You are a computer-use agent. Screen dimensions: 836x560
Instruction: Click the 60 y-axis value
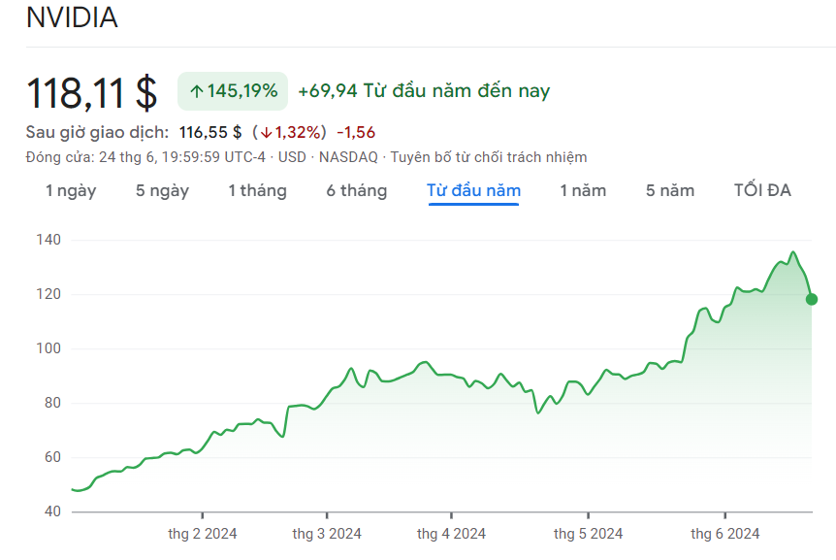52,457
